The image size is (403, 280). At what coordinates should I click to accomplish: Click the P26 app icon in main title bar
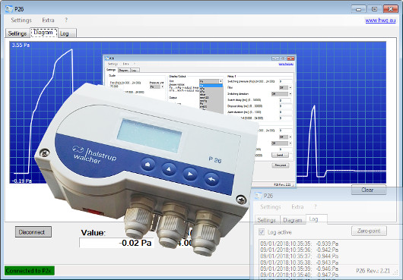point(8,9)
